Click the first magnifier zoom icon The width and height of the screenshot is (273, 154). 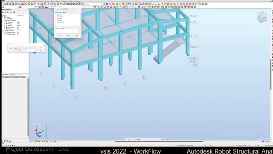52,4
